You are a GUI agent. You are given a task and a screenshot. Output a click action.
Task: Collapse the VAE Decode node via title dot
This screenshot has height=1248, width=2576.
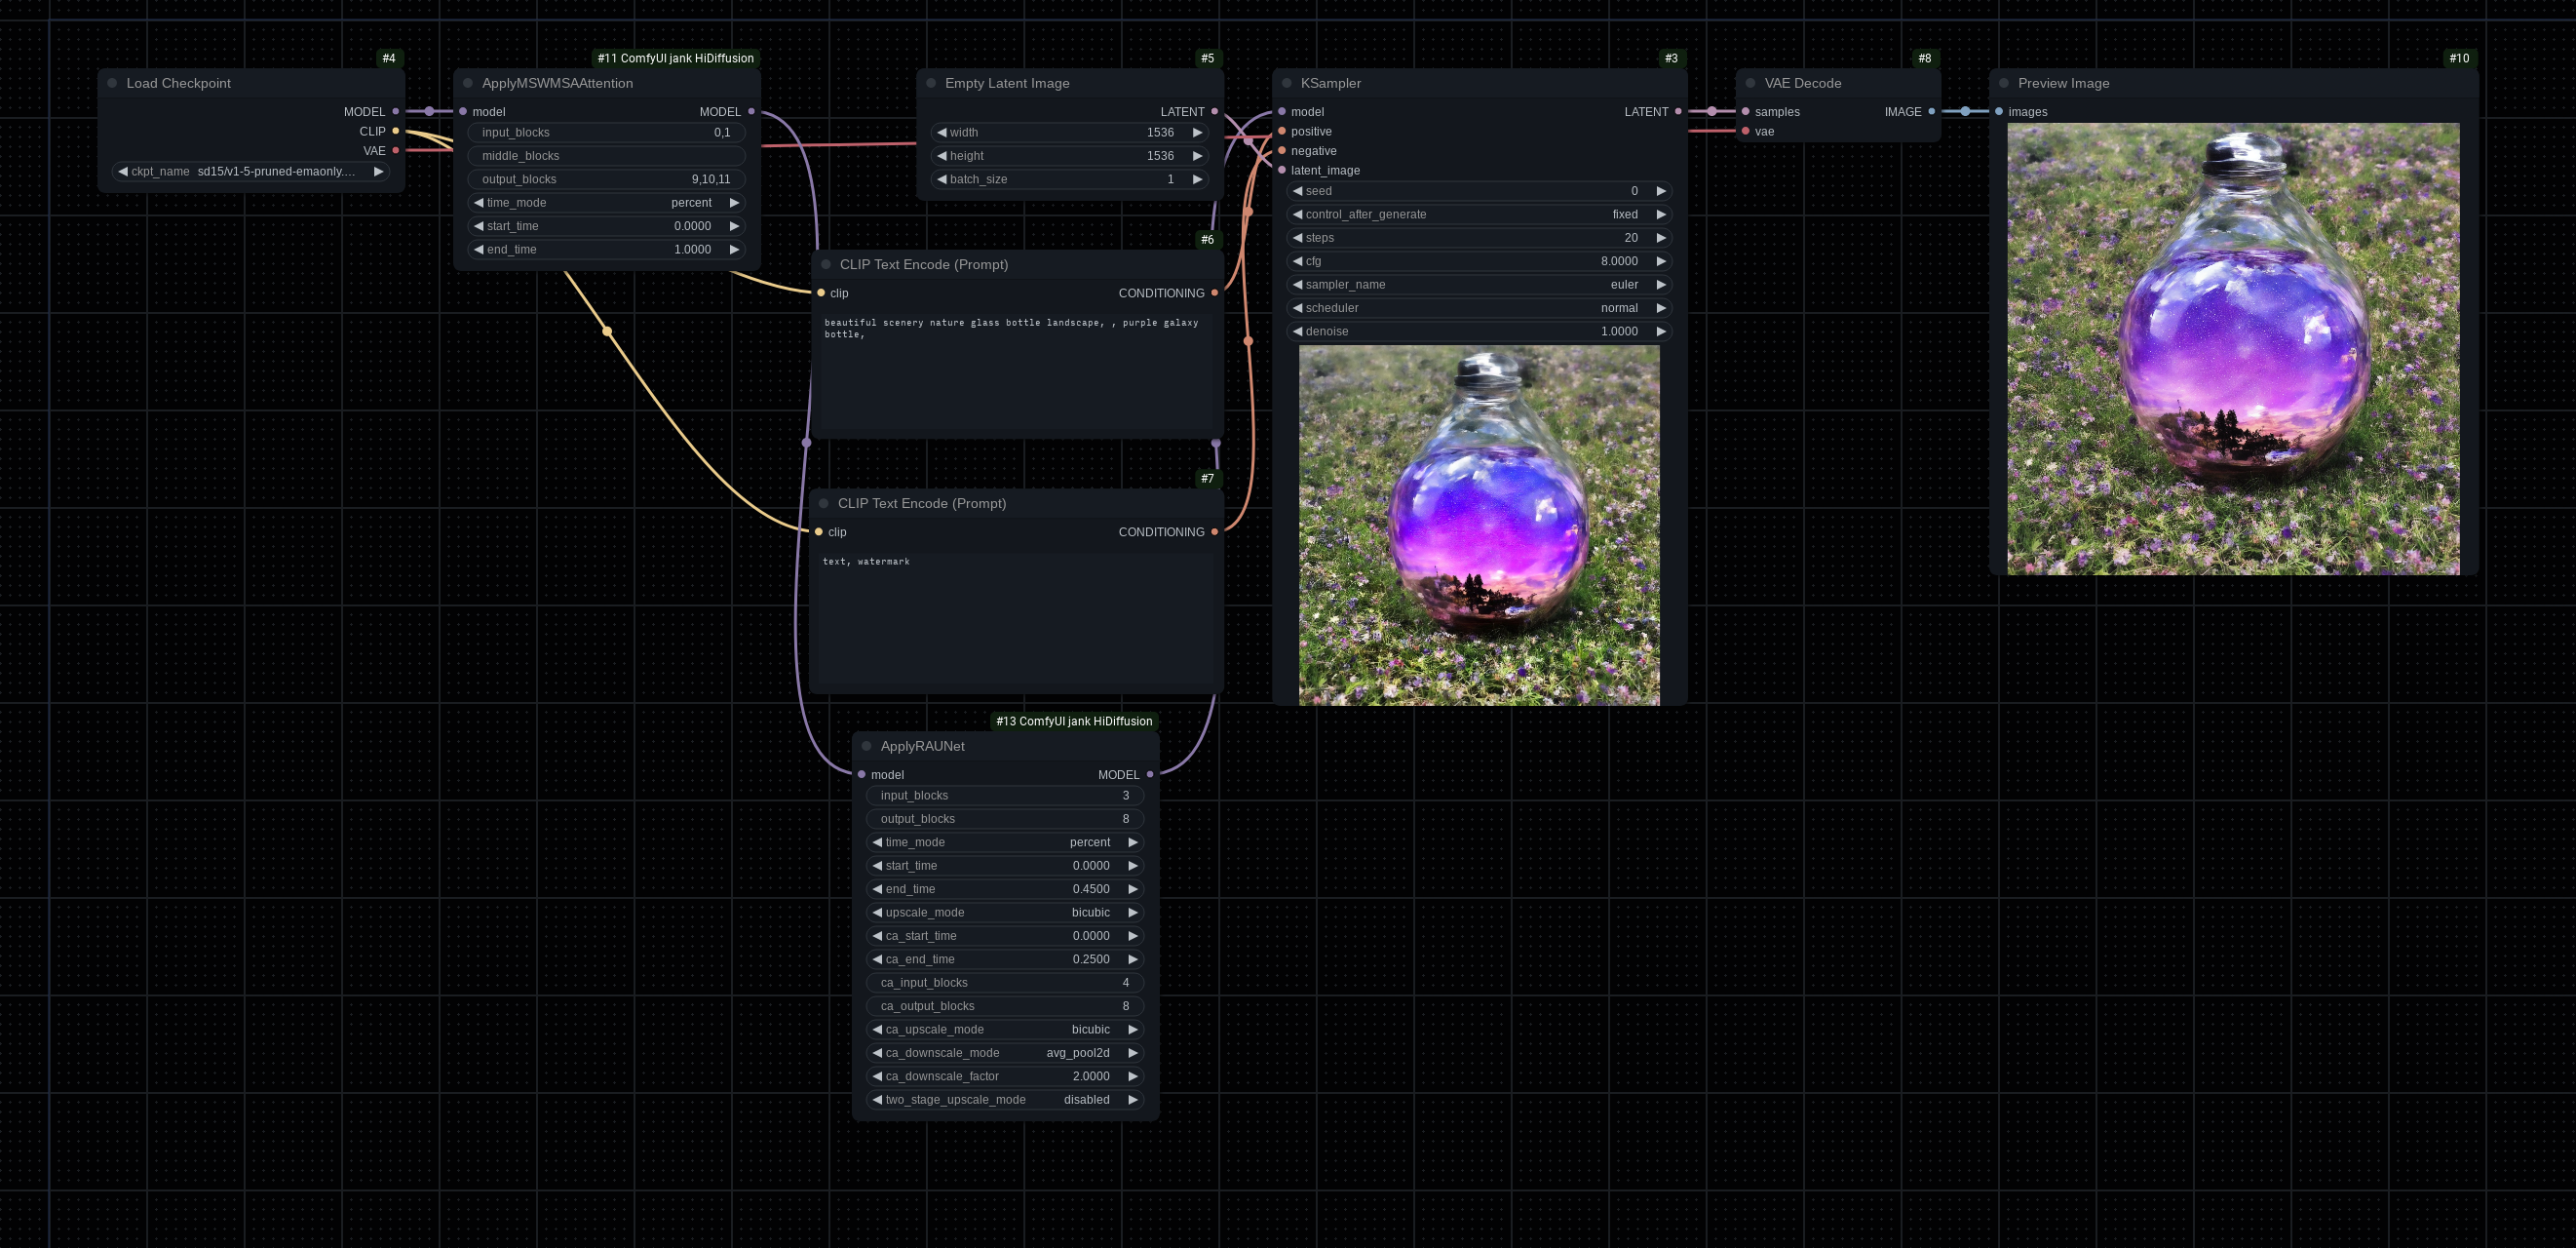1751,83
